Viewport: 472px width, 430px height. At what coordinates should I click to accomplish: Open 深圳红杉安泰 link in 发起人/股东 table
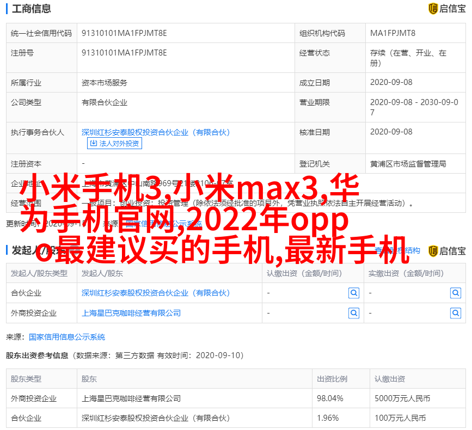tap(156, 293)
